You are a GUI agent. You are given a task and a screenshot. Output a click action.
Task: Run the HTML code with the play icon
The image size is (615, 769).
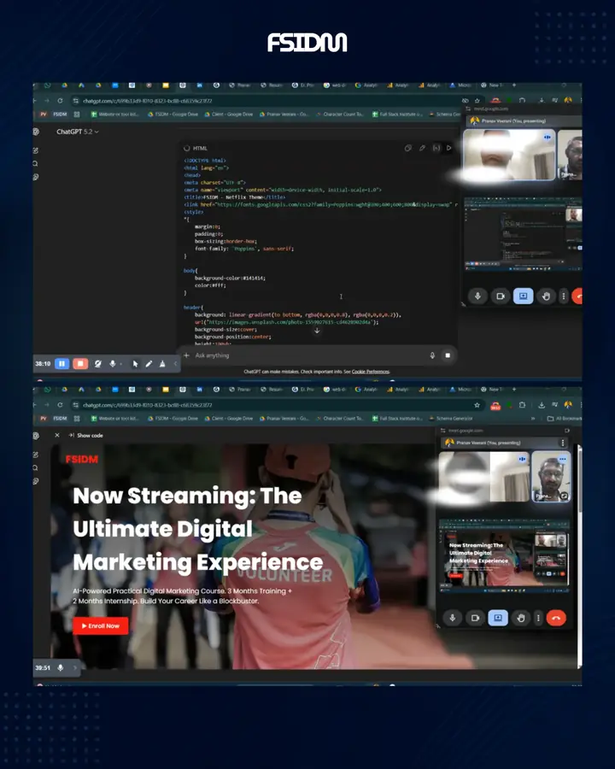point(448,148)
